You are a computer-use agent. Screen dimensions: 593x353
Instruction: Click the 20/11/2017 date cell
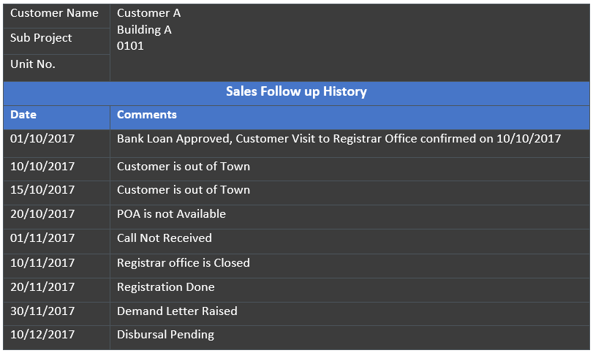(42, 287)
